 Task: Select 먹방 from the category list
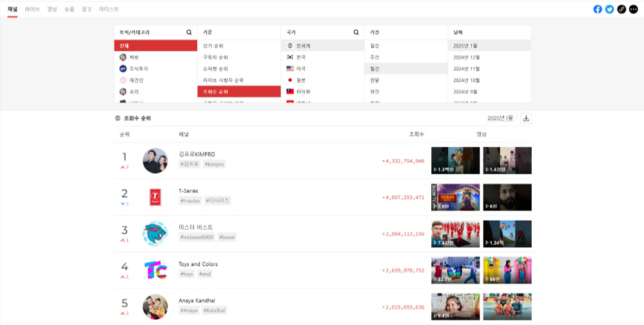134,57
